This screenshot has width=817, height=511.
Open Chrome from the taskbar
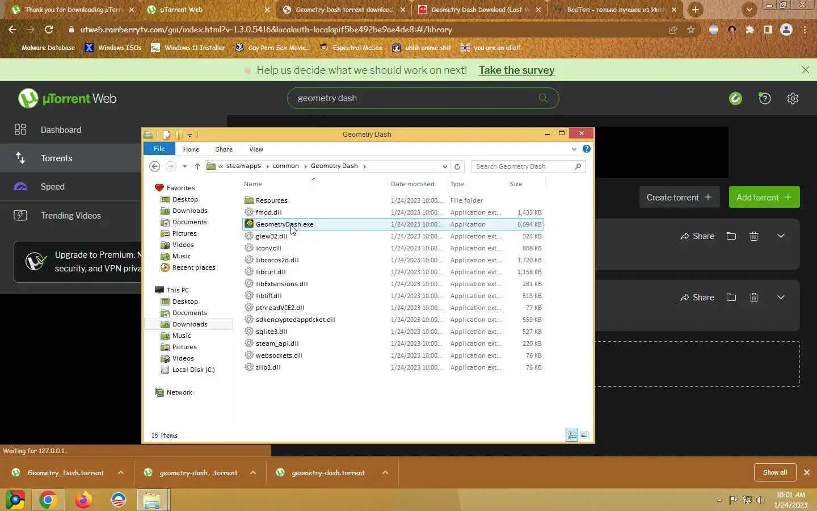(x=48, y=500)
